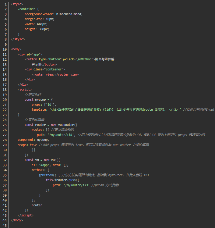The width and height of the screenshot is (215, 228).
Task: Click the blanchedalmond color value
Action: click(x=69, y=14)
